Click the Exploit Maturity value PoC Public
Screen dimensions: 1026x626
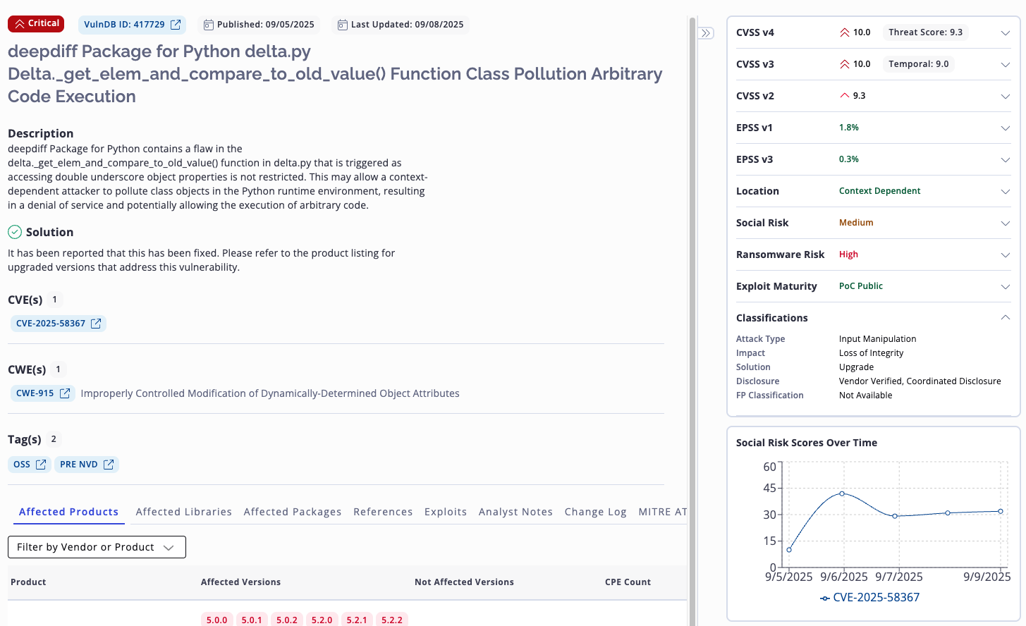tap(861, 286)
